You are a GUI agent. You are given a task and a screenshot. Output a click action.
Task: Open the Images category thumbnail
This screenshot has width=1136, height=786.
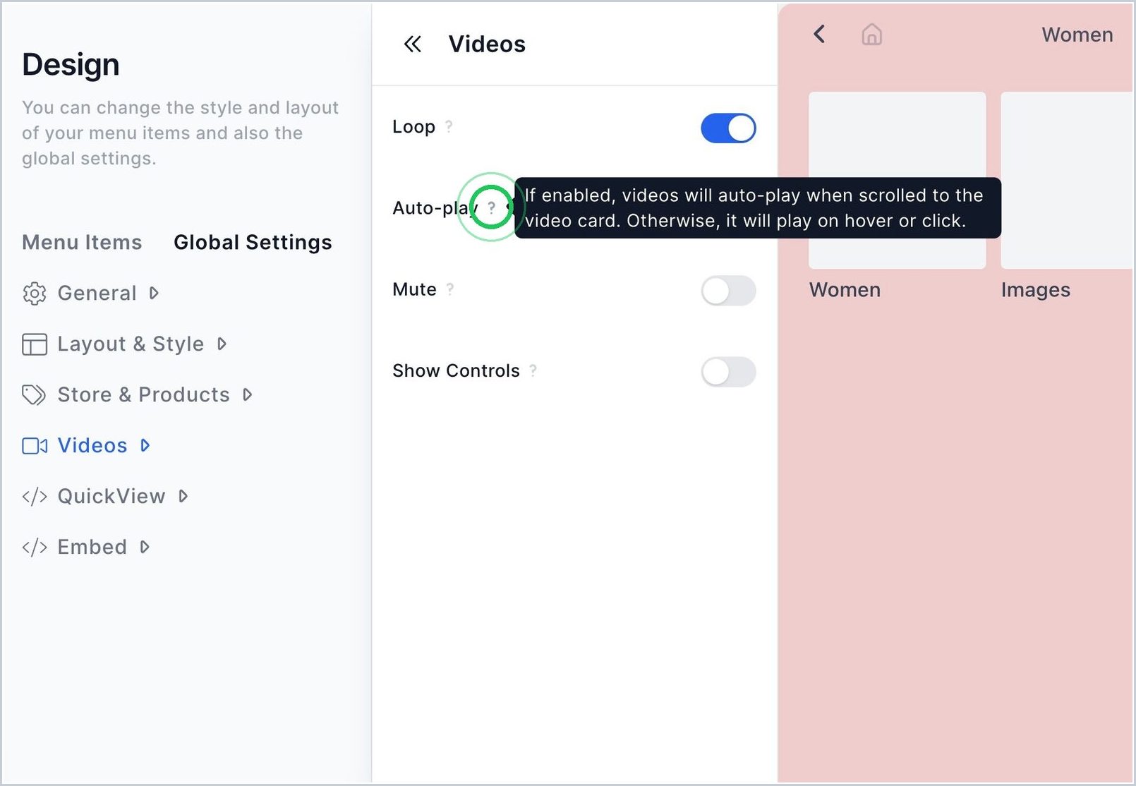coord(1067,180)
